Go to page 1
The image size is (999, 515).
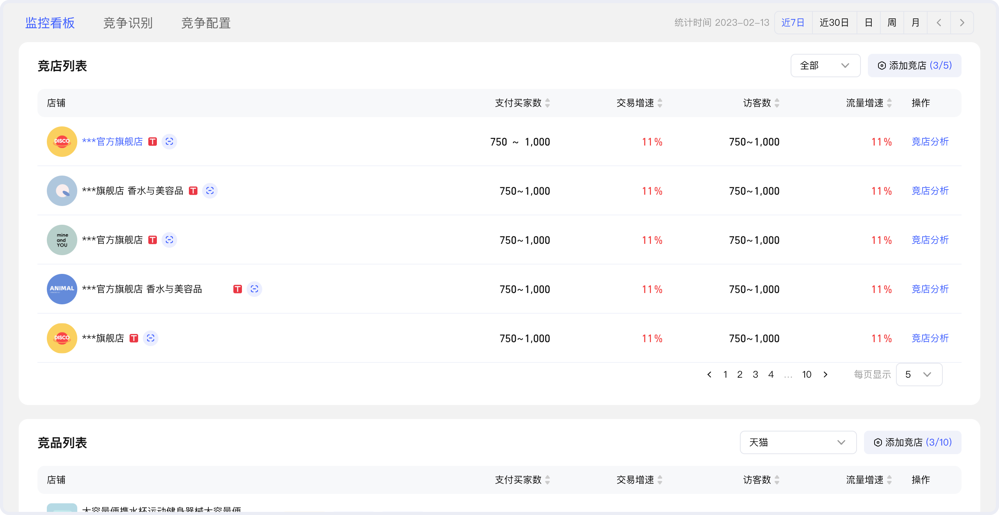(x=725, y=375)
